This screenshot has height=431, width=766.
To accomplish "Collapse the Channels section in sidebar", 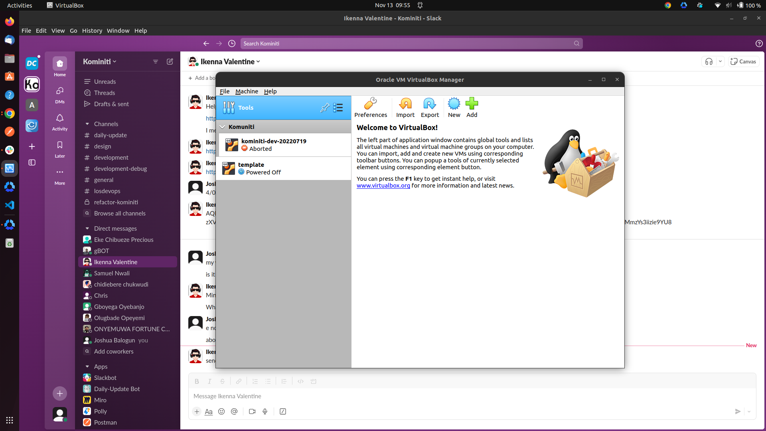I will click(87, 124).
